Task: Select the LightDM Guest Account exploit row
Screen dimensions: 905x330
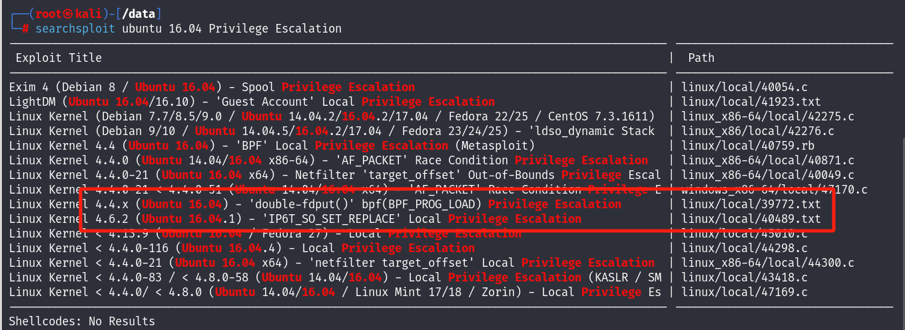Action: click(x=252, y=102)
